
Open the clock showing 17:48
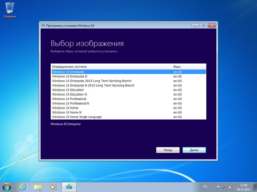[243, 187]
